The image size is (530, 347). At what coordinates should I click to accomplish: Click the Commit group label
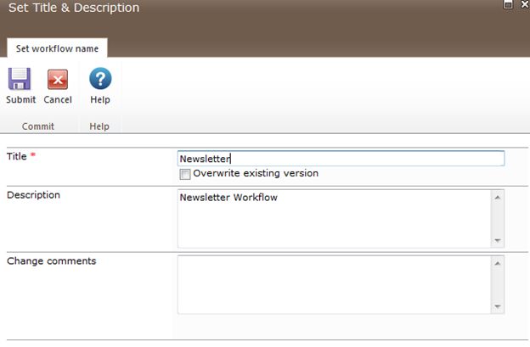click(x=38, y=126)
